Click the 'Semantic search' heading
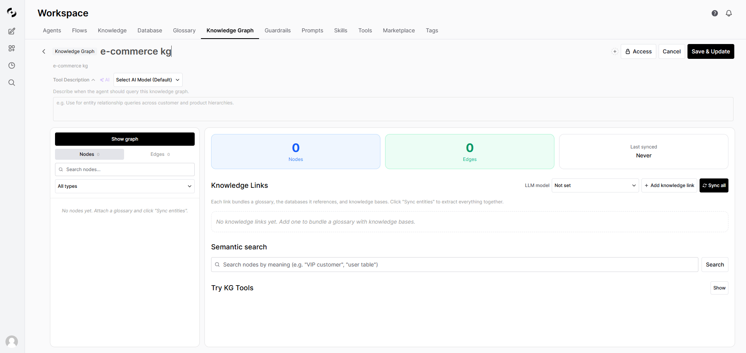This screenshot has height=353, width=746. pyautogui.click(x=239, y=247)
